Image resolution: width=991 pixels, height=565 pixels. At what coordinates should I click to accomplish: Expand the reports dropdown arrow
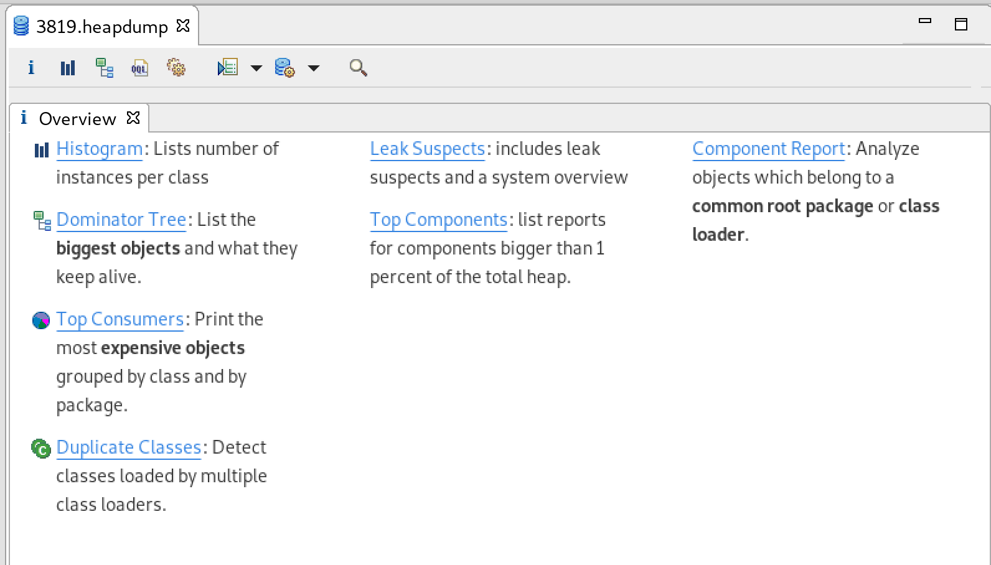256,68
